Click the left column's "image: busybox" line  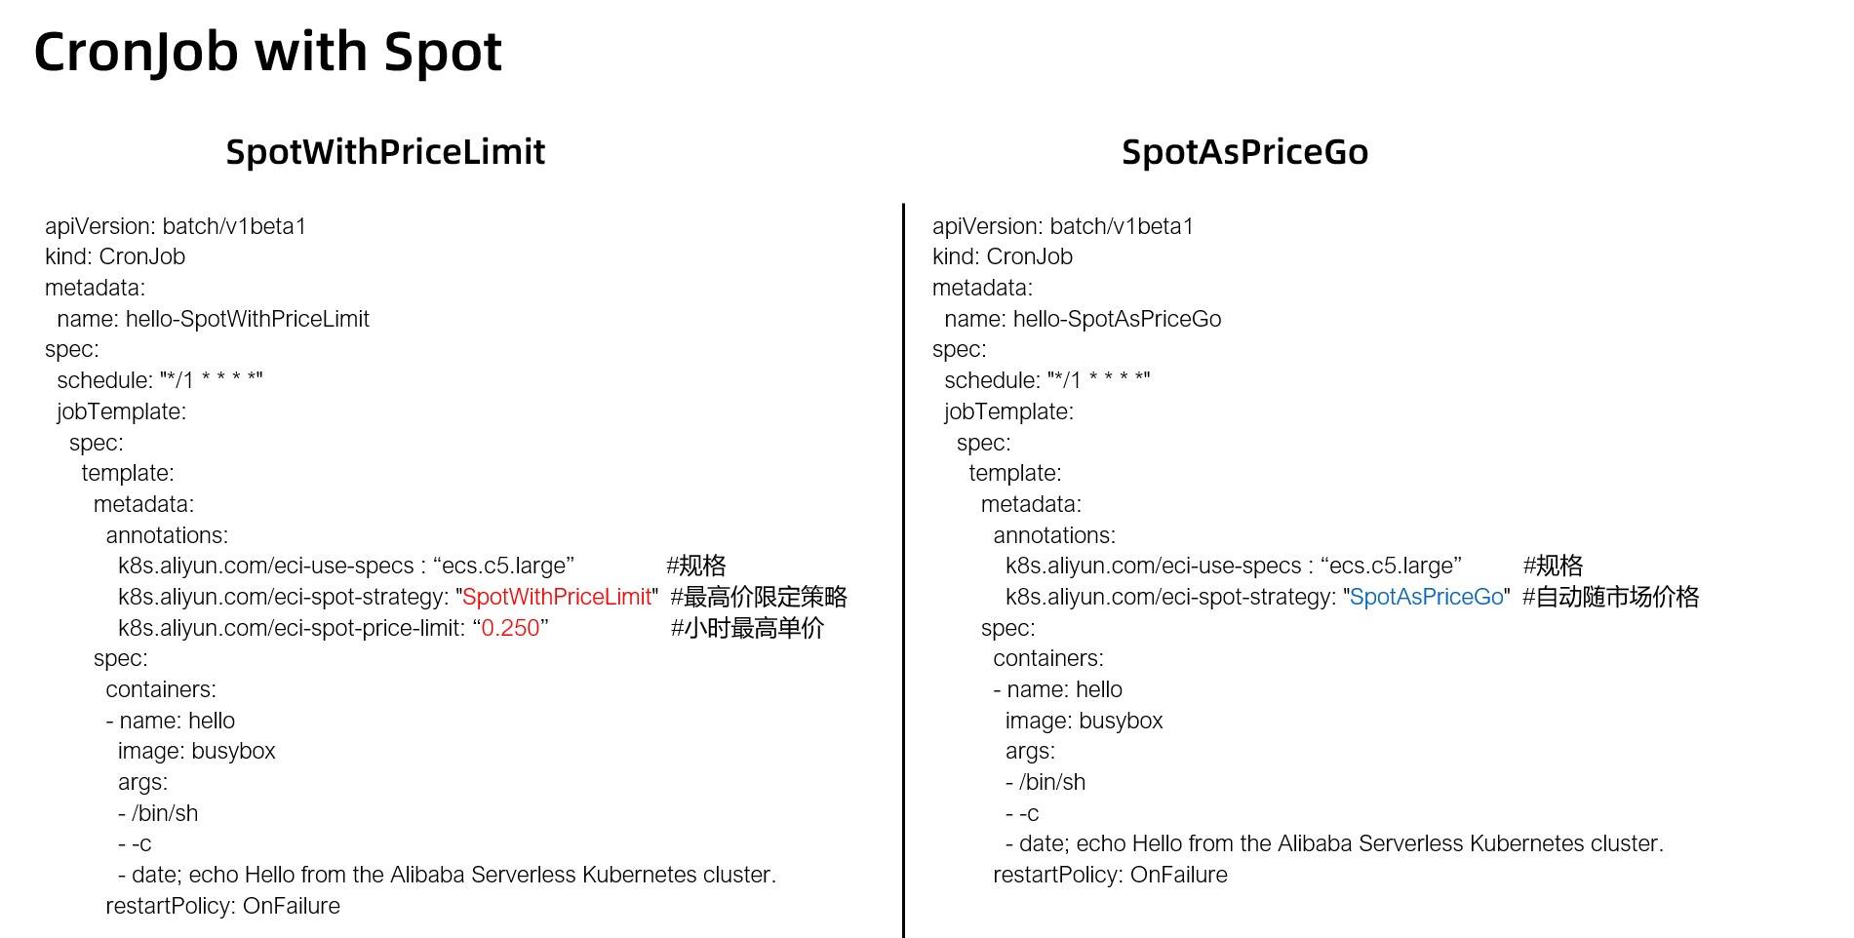tap(196, 751)
